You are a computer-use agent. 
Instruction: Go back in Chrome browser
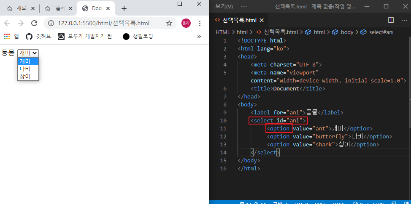pyautogui.click(x=7, y=23)
